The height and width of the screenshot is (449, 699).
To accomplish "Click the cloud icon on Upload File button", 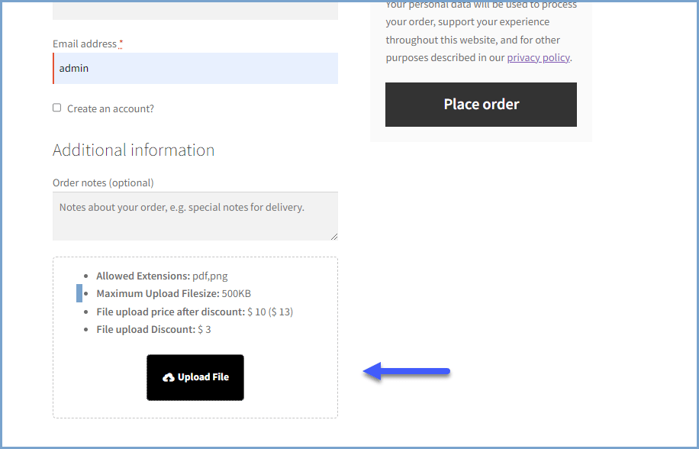I will pos(169,376).
